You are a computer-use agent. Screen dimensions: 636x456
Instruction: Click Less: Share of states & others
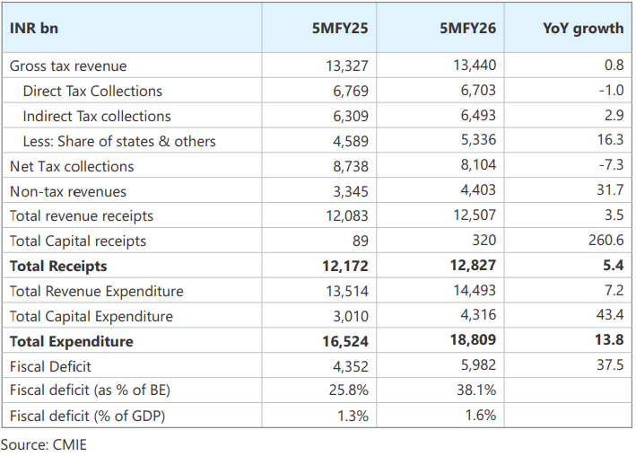(119, 141)
